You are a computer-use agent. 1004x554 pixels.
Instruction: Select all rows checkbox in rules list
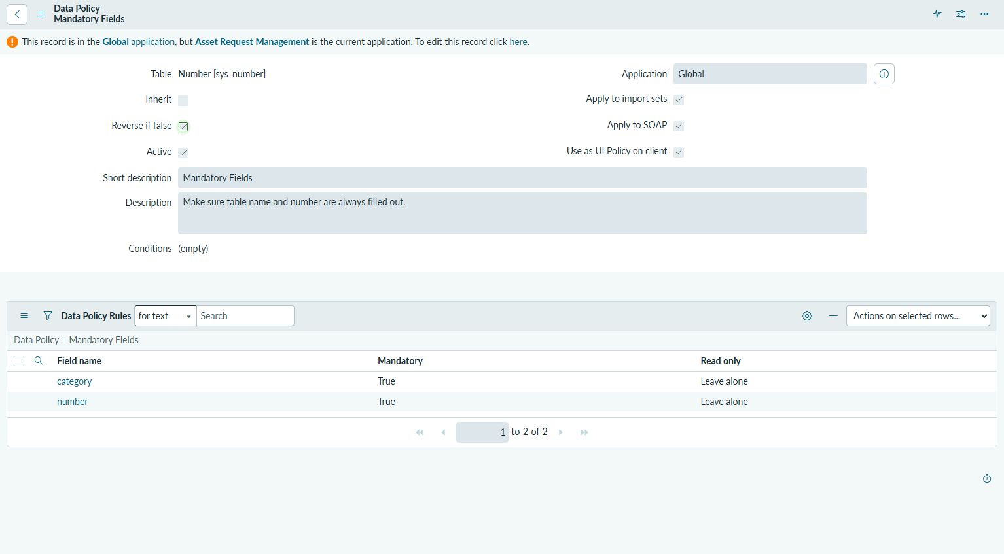pos(19,361)
